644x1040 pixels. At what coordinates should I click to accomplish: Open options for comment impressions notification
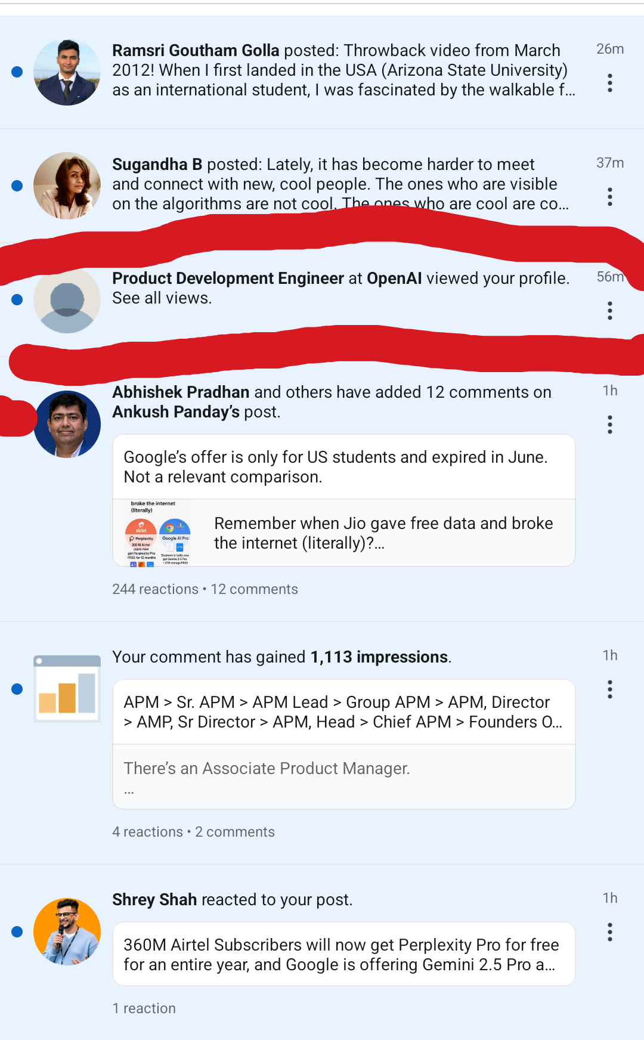pos(609,689)
